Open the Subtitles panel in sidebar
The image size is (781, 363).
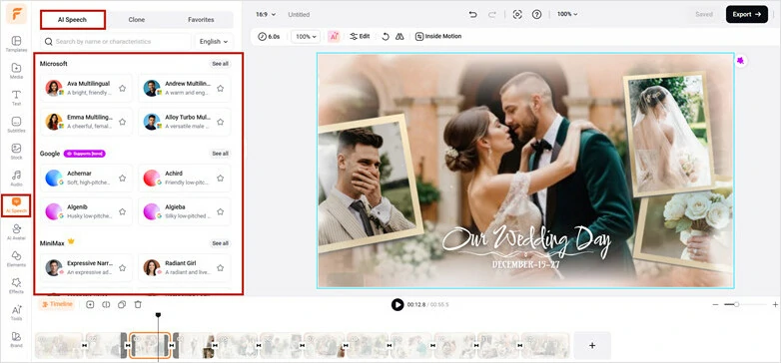(16, 125)
